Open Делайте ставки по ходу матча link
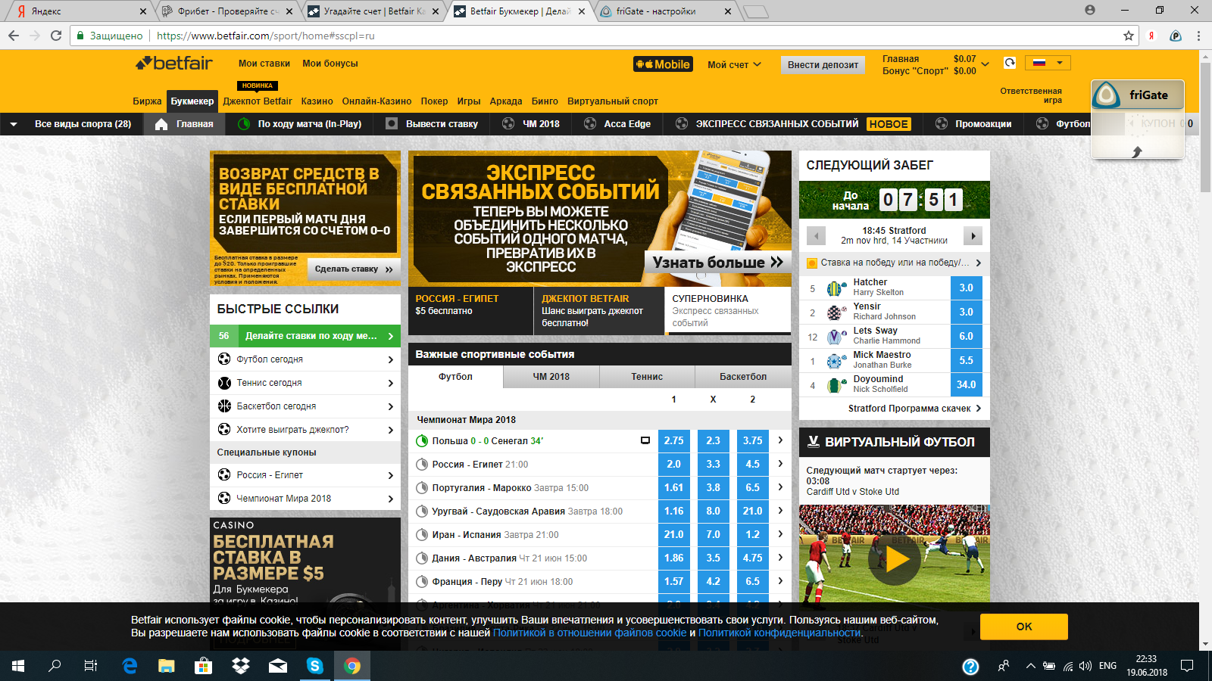The height and width of the screenshot is (681, 1212). [x=305, y=336]
